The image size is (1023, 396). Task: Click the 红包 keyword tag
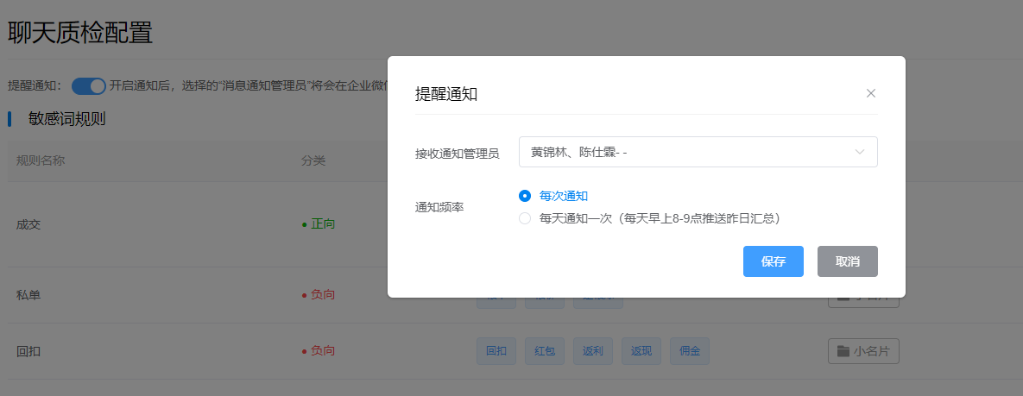(545, 351)
